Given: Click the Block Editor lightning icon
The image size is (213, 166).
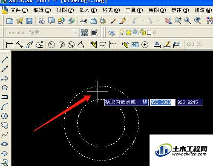Looking at the screenshot, I should coord(123,21).
